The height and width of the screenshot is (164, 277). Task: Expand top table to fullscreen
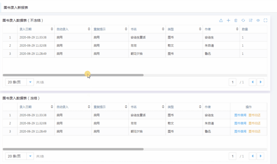point(265,20)
